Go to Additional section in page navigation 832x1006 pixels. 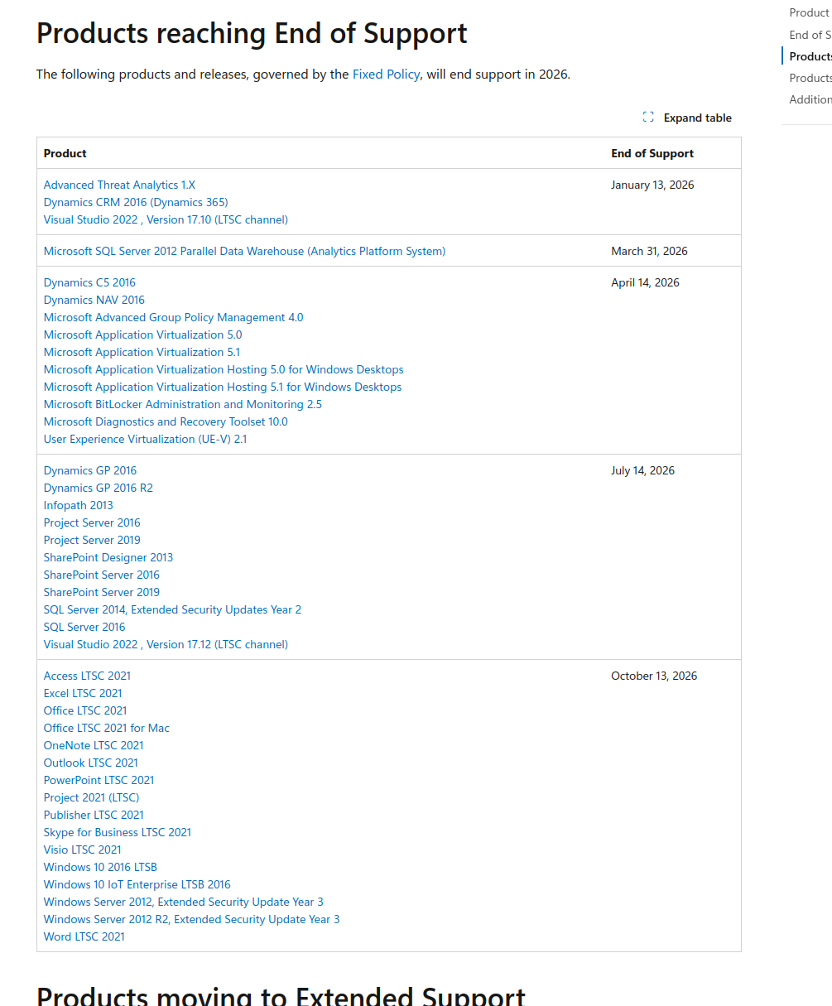[810, 99]
